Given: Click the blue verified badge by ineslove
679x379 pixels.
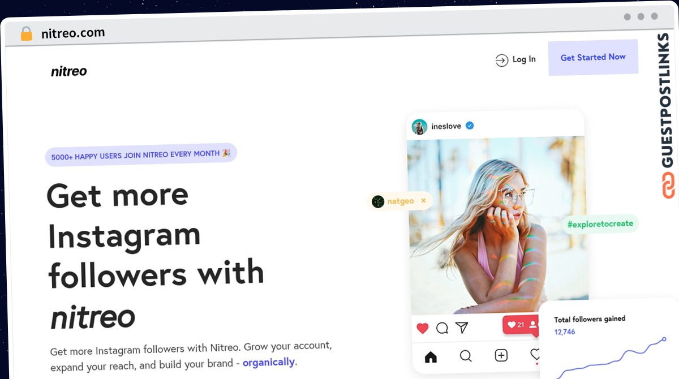Looking at the screenshot, I should (x=470, y=126).
